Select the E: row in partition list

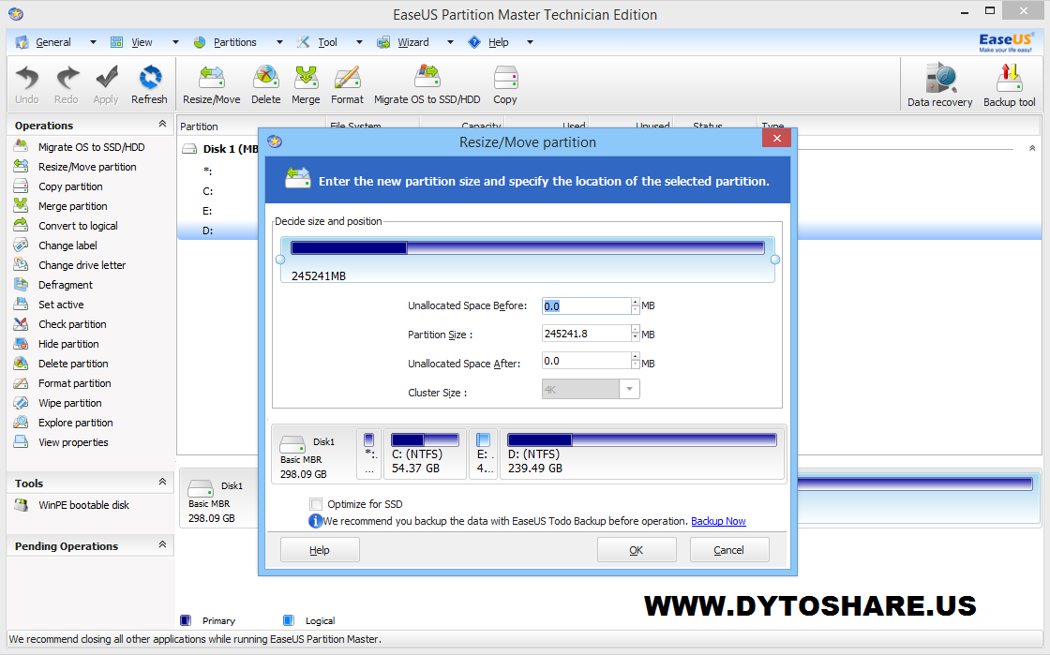click(x=219, y=211)
